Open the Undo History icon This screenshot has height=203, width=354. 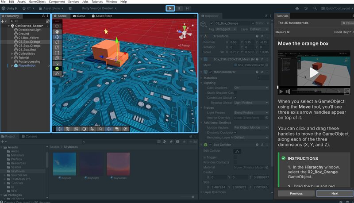(x=306, y=8)
